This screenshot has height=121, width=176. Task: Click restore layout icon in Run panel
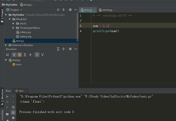pos(7,114)
